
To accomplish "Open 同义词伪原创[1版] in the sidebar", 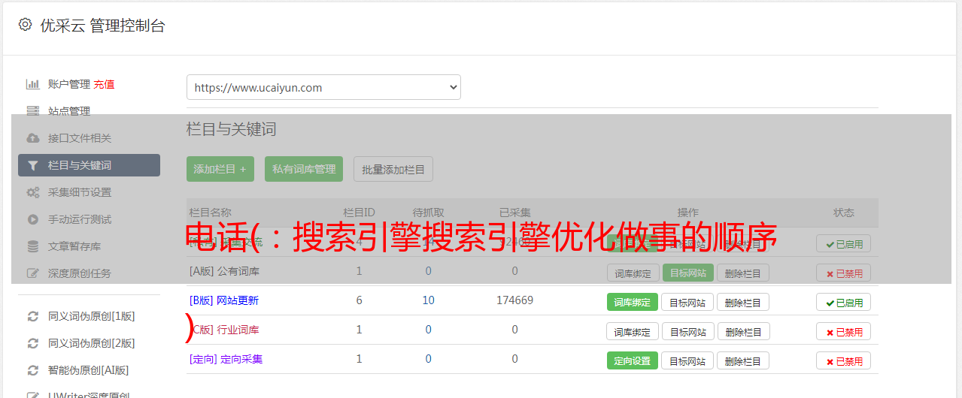I will coord(92,316).
